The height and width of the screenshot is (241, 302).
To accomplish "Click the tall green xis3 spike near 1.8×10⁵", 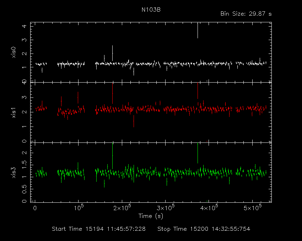I will (x=113, y=156).
